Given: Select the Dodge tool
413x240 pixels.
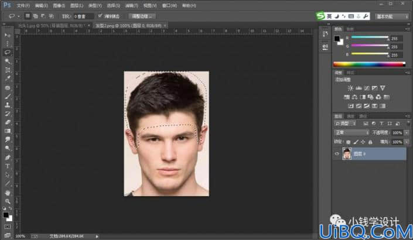Looking at the screenshot, I should point(8,148).
